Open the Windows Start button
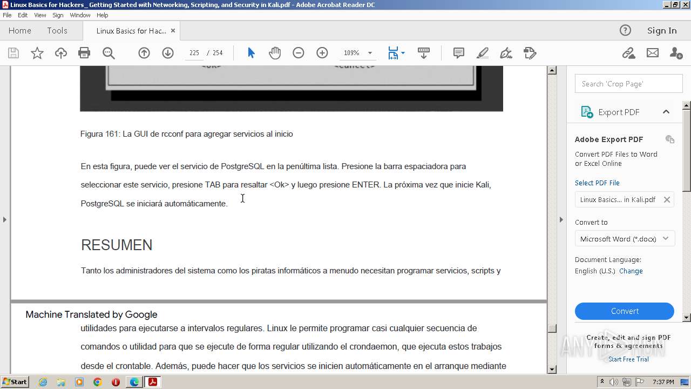691x389 pixels. click(x=15, y=381)
